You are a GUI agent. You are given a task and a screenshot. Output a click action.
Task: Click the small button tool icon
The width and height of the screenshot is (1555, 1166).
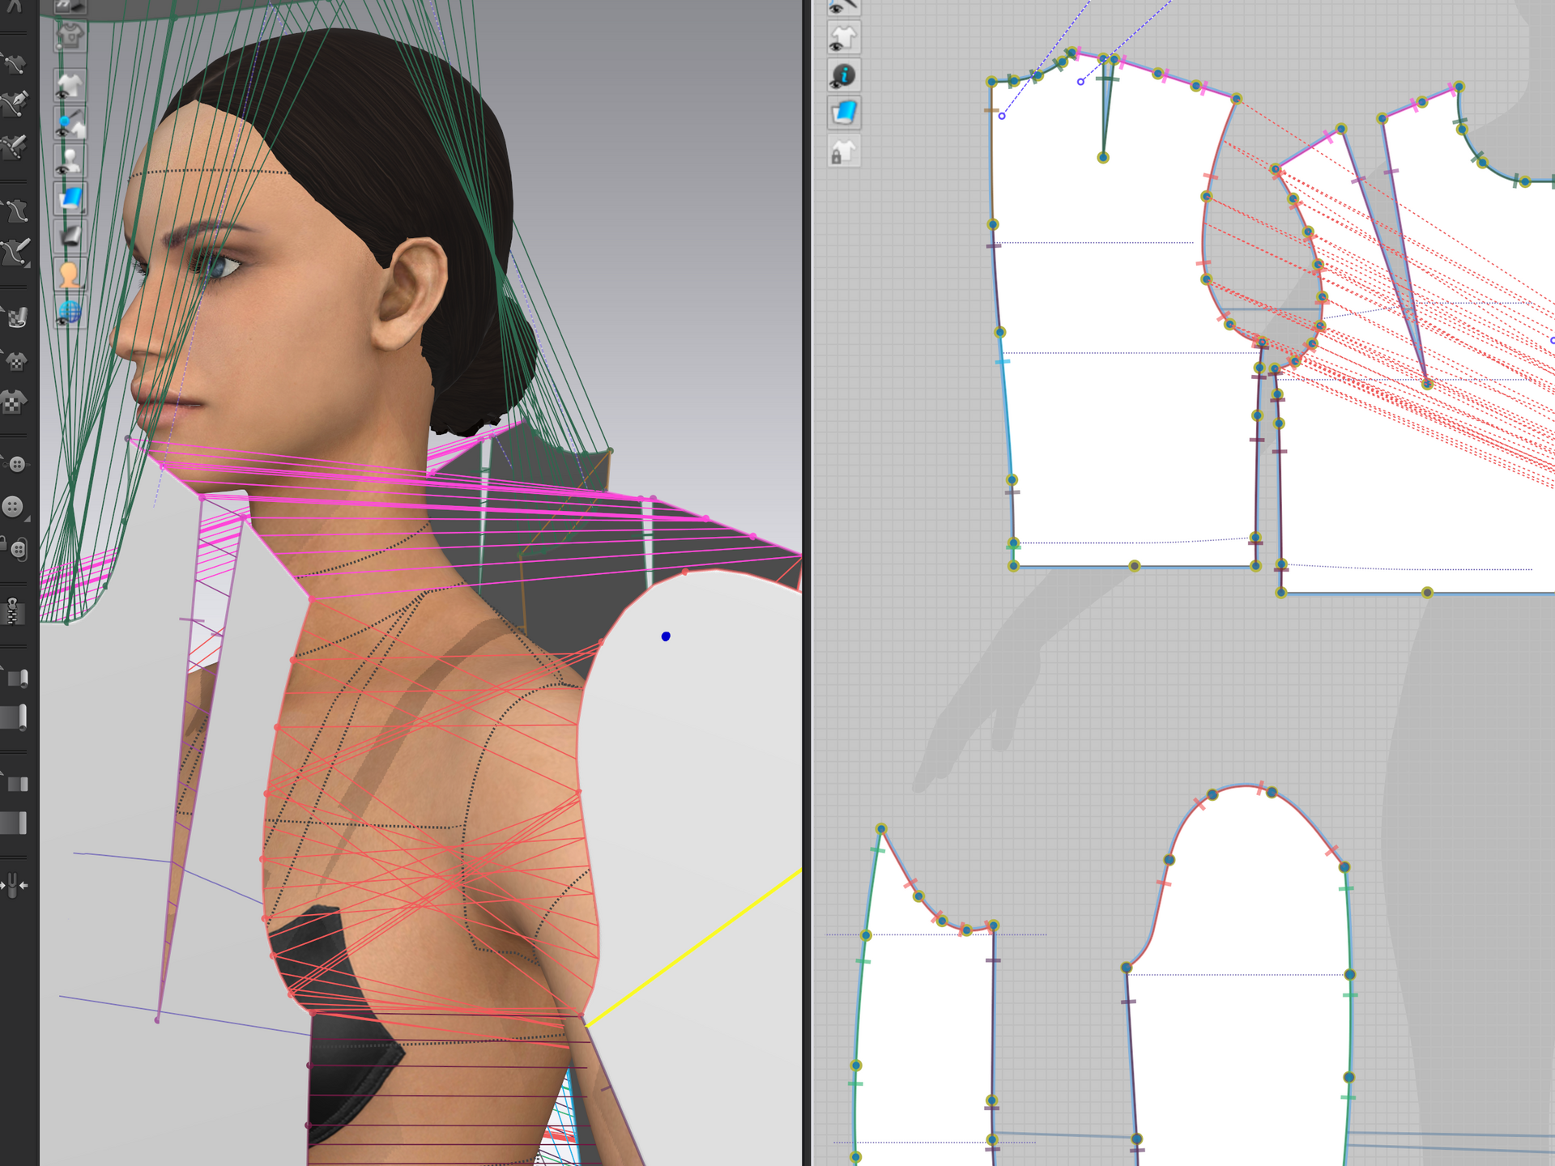pyautogui.click(x=16, y=464)
